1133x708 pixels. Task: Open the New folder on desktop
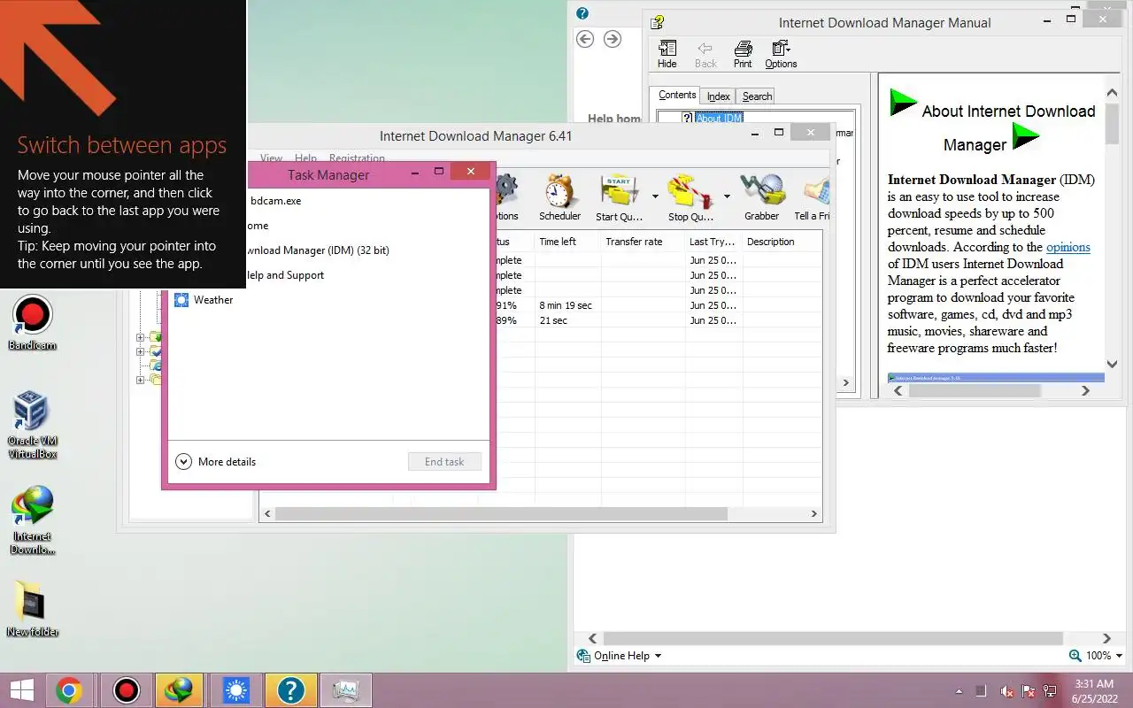pyautogui.click(x=33, y=609)
